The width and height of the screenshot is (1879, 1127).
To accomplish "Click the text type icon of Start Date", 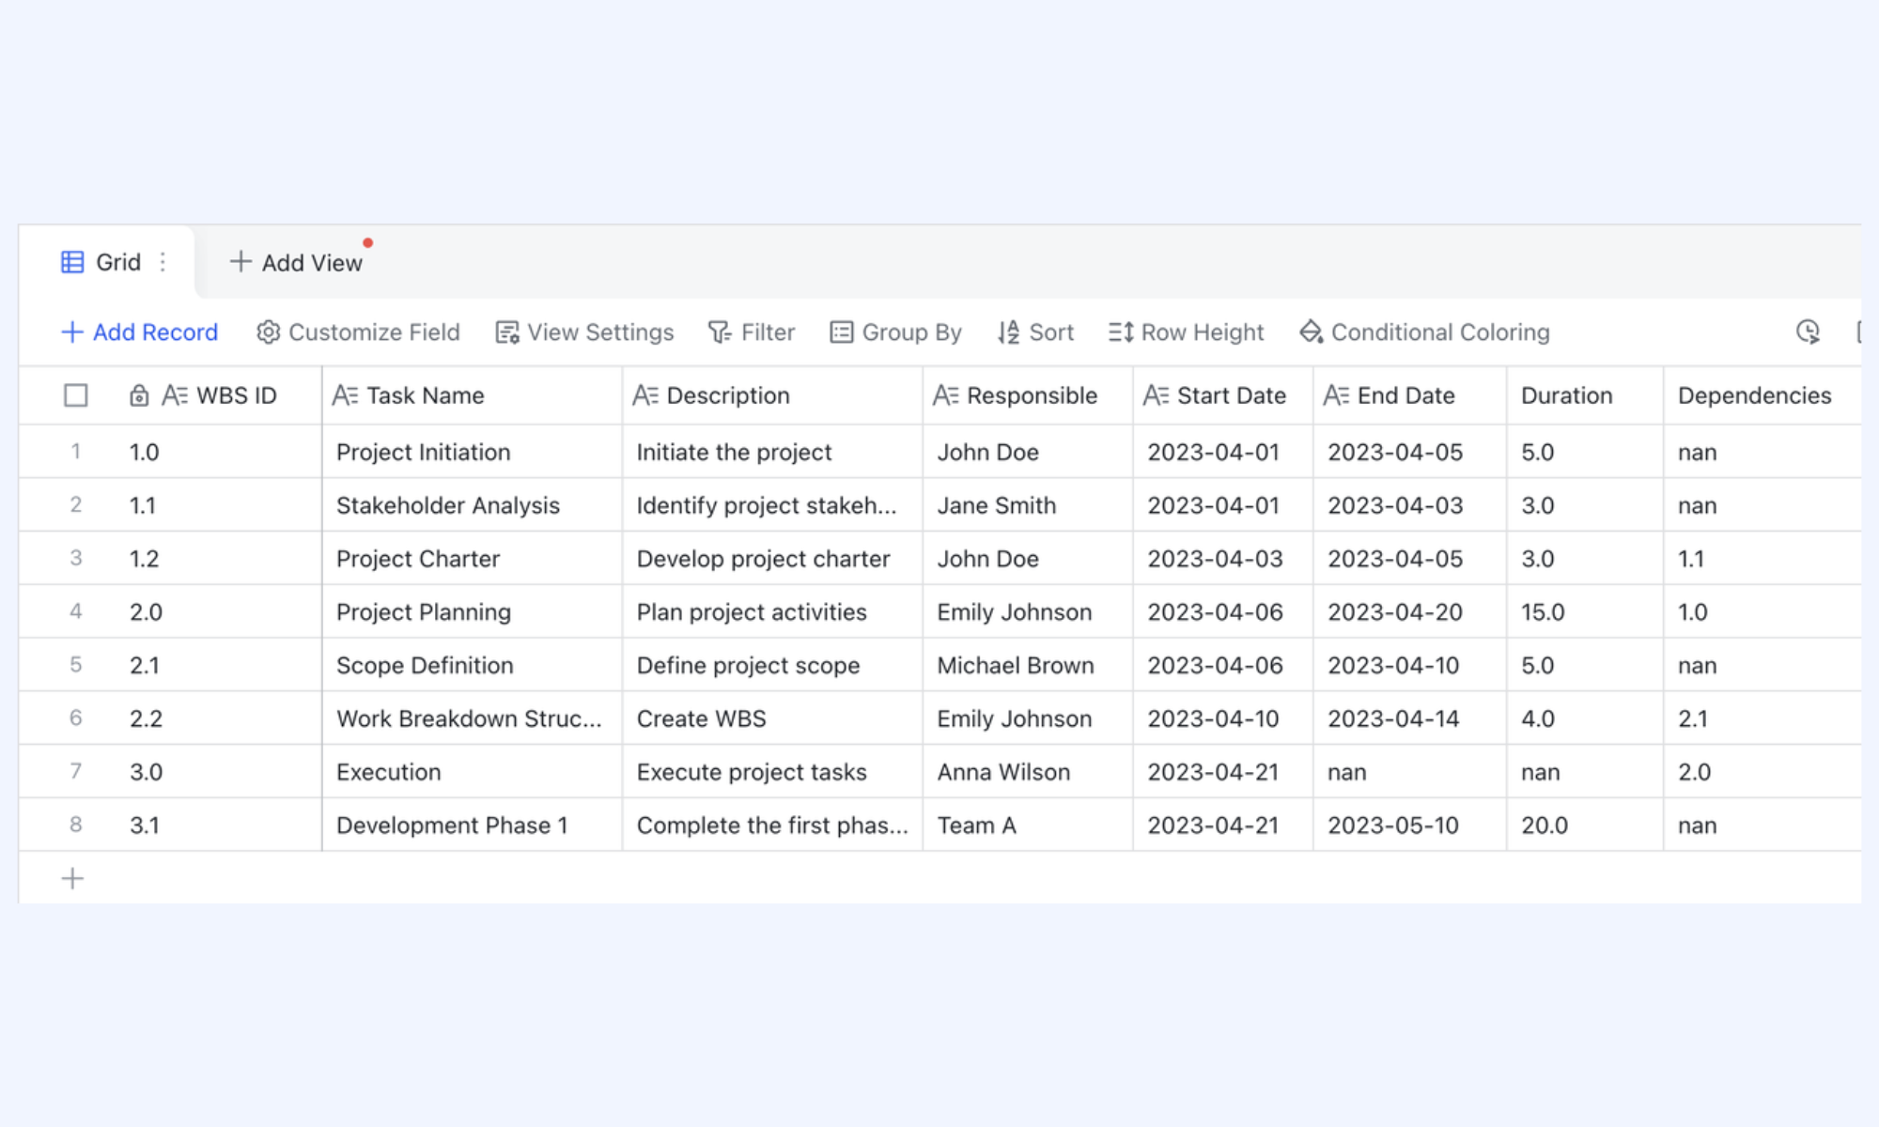I will [1156, 395].
